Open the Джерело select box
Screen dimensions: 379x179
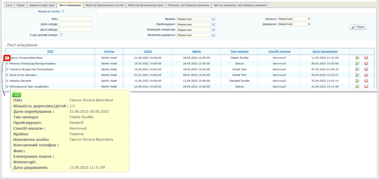pyautogui.click(x=294, y=24)
